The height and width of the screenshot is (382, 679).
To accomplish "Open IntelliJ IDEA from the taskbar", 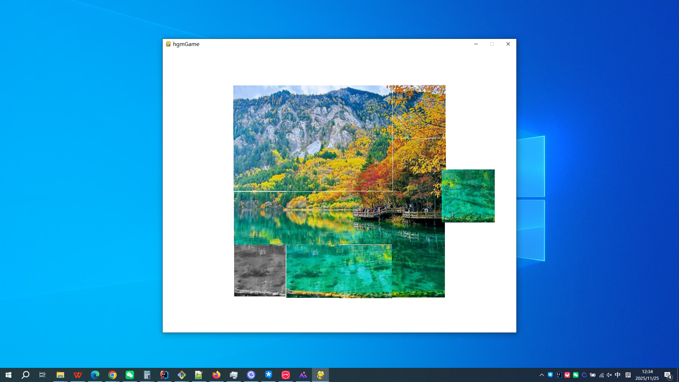I will pos(164,375).
